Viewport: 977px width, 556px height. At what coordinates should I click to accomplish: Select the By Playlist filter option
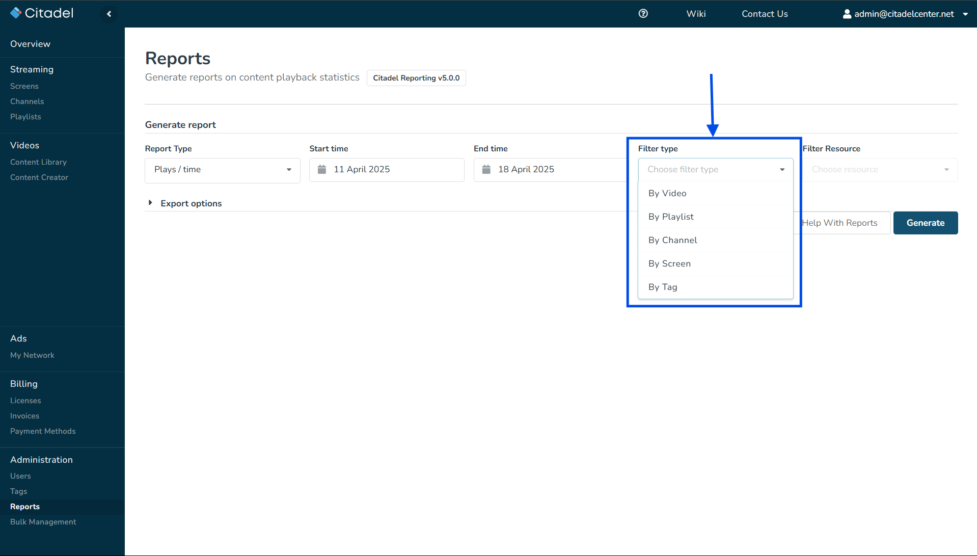click(x=716, y=217)
